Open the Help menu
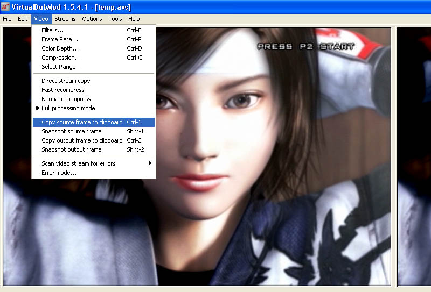Viewport: 431px width, 292px height. [134, 19]
